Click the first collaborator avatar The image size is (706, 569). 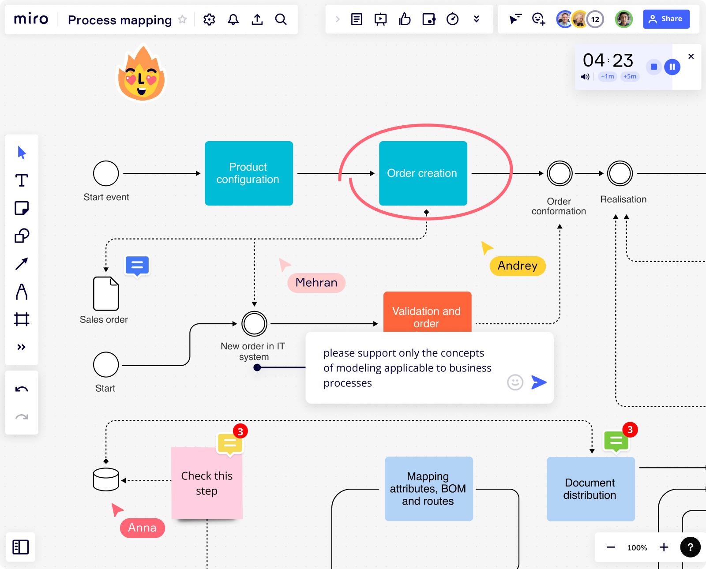564,19
